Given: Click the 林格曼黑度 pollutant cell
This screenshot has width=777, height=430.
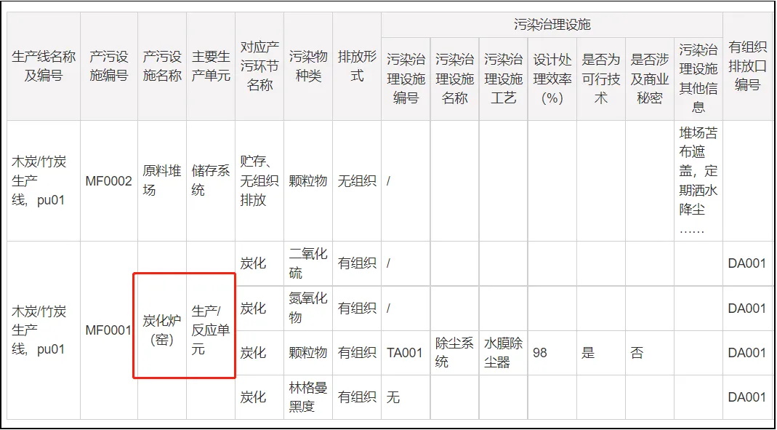Looking at the screenshot, I should coord(308,397).
